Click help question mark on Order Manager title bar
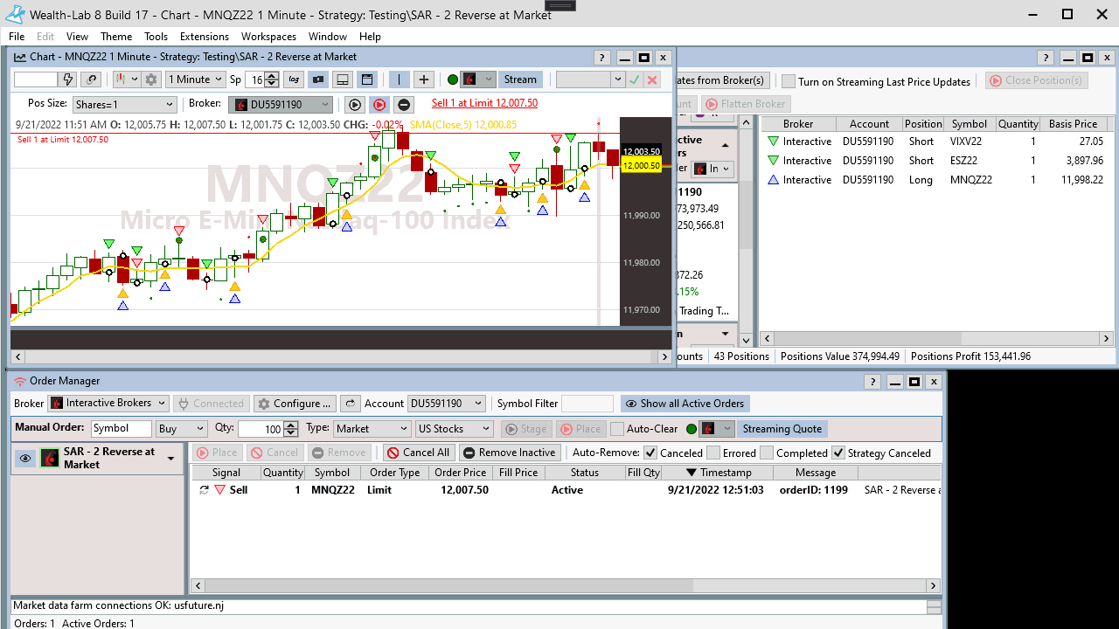Viewport: 1119px width, 629px height. click(x=872, y=382)
